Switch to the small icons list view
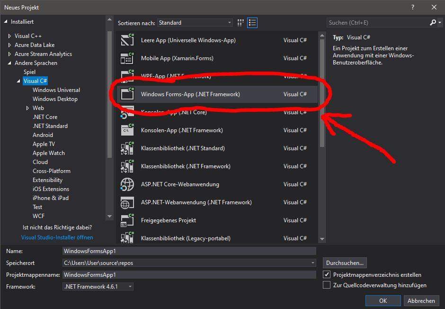Screen dimensions: 445x309 (252, 23)
